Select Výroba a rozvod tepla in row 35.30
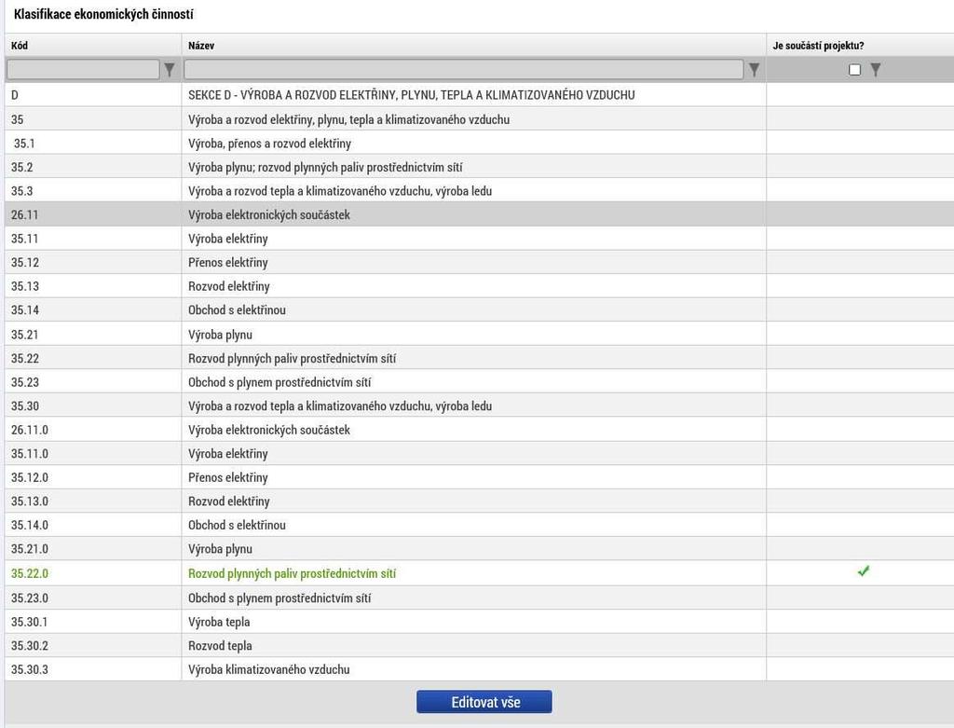The image size is (954, 728). pyautogui.click(x=339, y=406)
